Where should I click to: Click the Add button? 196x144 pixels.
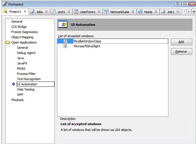coord(181,42)
